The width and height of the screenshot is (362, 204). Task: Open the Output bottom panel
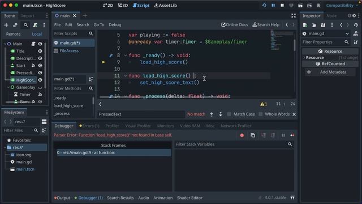click(x=62, y=198)
